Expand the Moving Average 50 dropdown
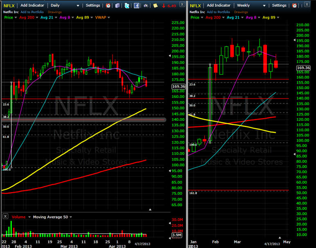The width and height of the screenshot is (316, 248). (x=71, y=217)
